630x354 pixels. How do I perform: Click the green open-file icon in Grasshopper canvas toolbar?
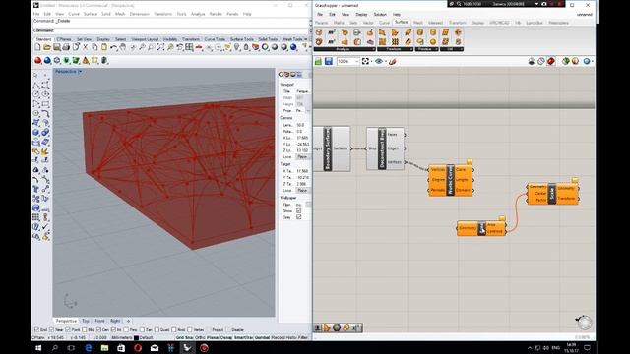pos(318,61)
